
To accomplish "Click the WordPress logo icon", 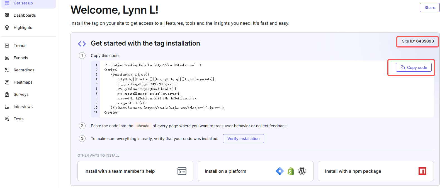I will point(302,171).
